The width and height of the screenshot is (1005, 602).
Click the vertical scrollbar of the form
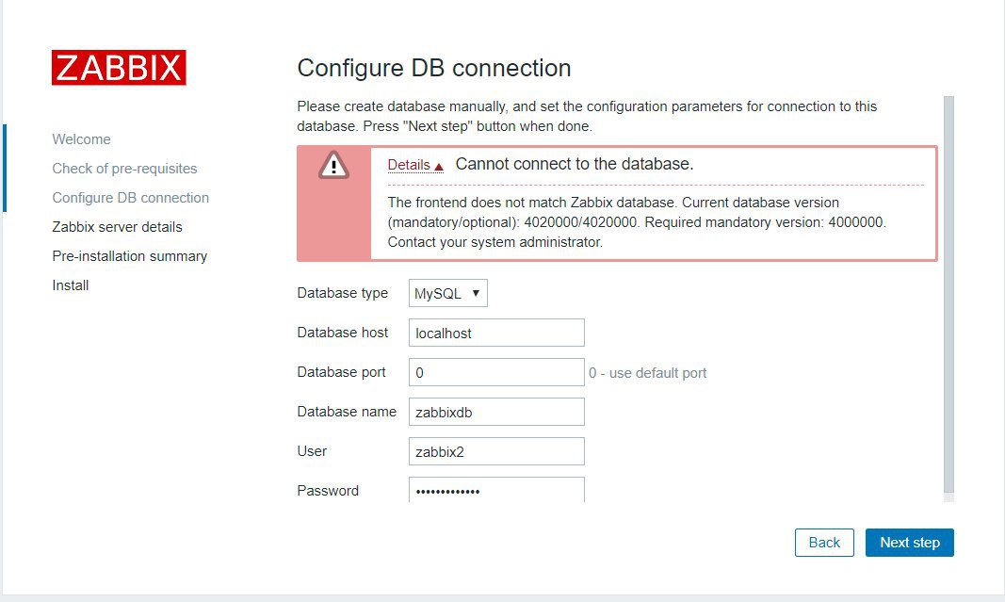click(x=948, y=295)
